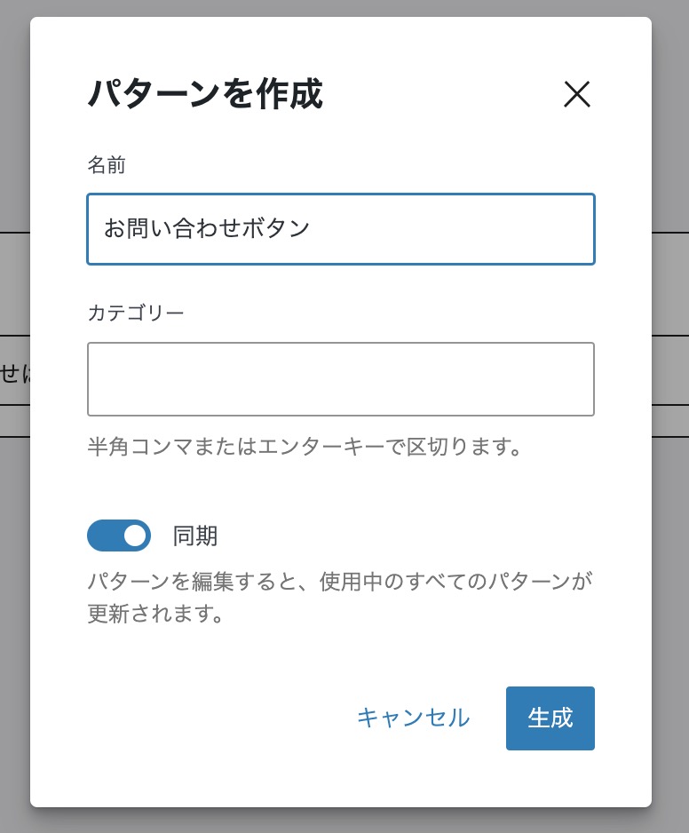The height and width of the screenshot is (833, 689).
Task: Disable pattern syncing using the blue switch
Action: coord(119,535)
